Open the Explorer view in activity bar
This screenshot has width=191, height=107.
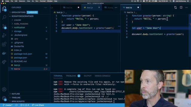pyautogui.click(x=4, y=9)
